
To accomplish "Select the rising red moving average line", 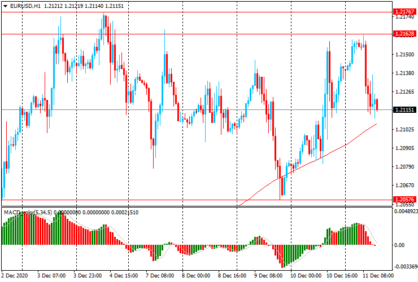I will (x=309, y=162).
